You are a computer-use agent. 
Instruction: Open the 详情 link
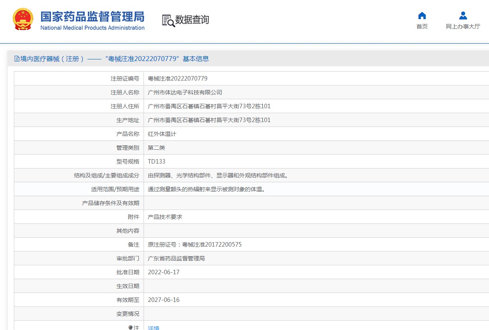(153, 328)
